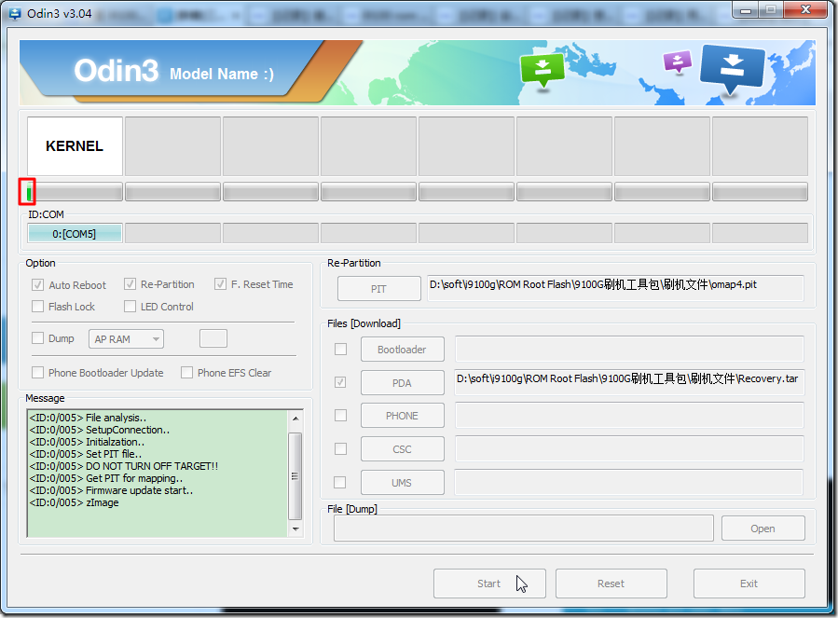Viewport: 838px width, 618px height.
Task: Toggle the Re-Partition checkbox
Action: (130, 284)
